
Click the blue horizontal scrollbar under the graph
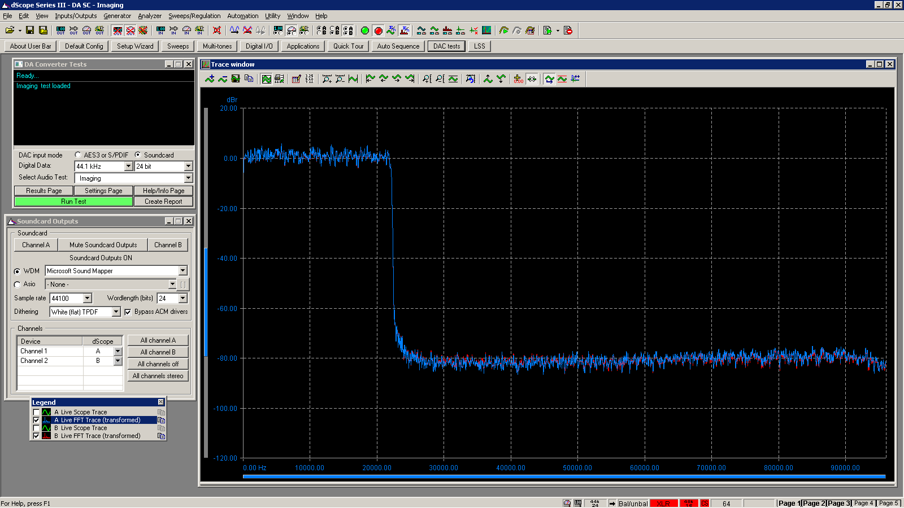564,477
